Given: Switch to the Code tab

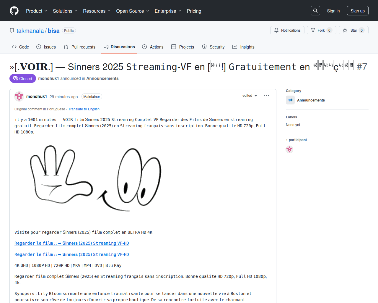Looking at the screenshot, I should [20, 47].
